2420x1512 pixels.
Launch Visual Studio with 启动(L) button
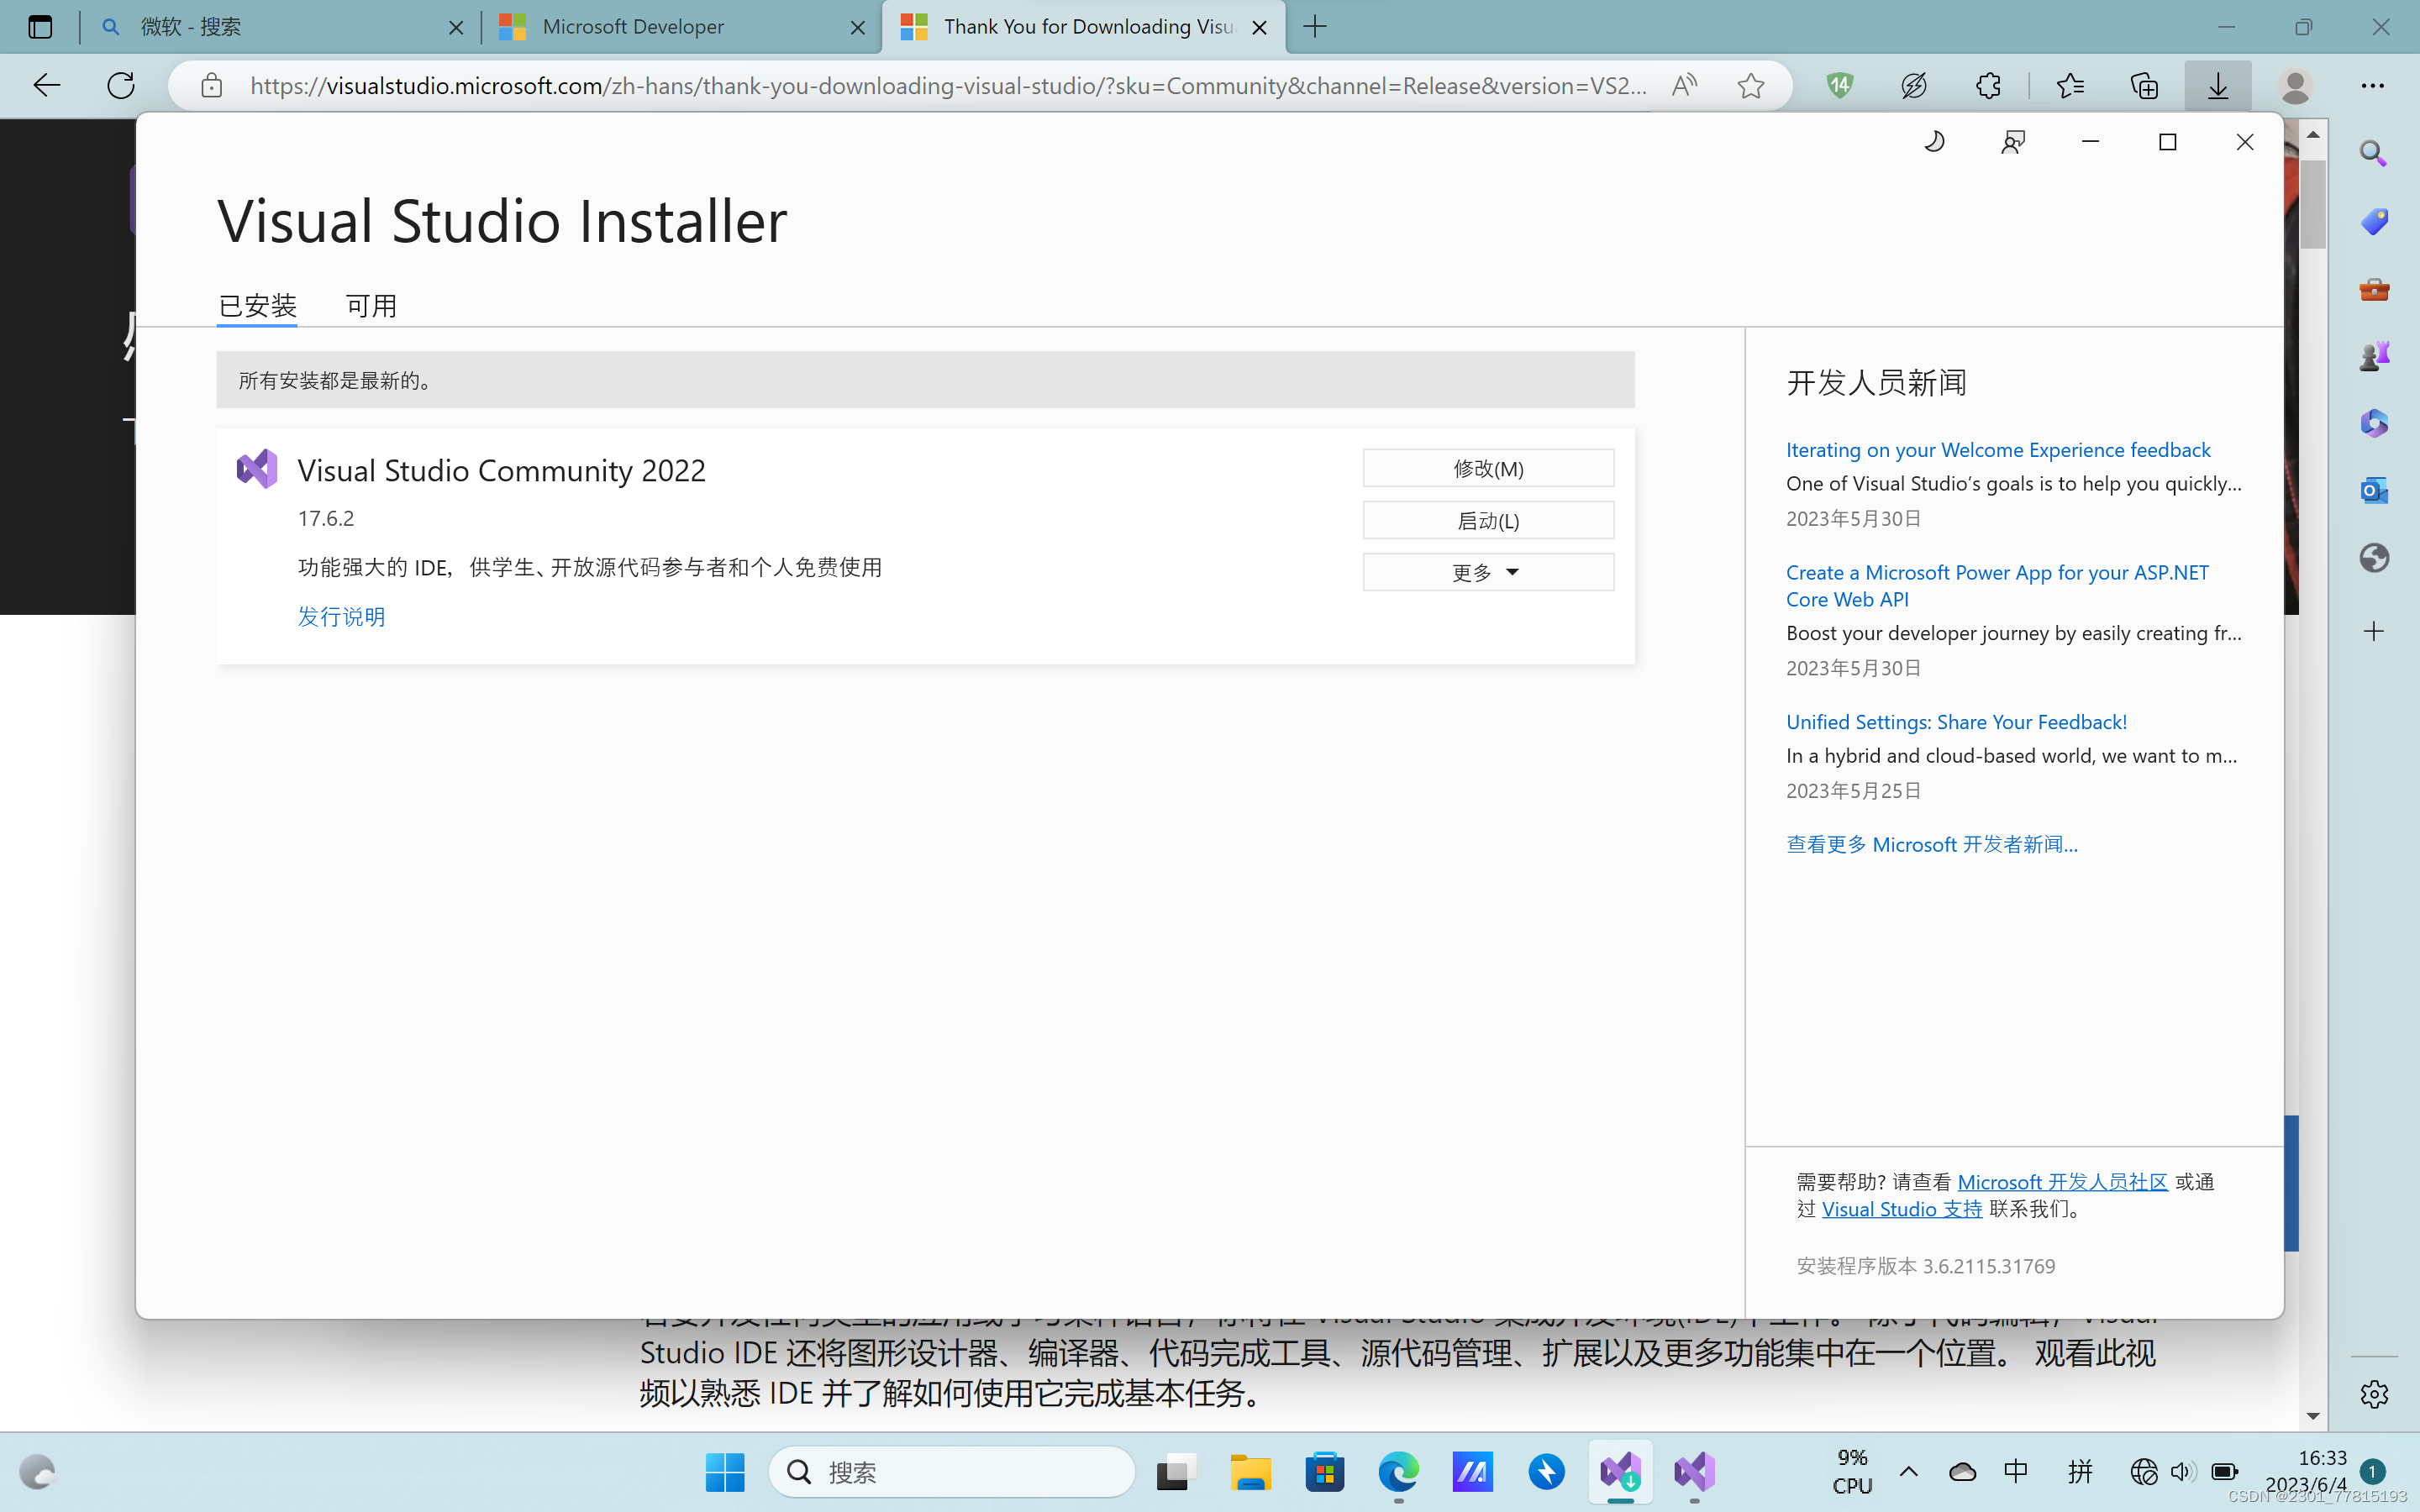1487,520
